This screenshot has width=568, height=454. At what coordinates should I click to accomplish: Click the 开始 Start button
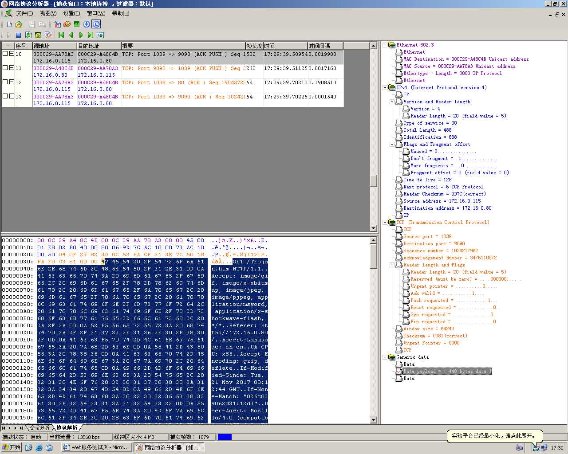pos(12,447)
